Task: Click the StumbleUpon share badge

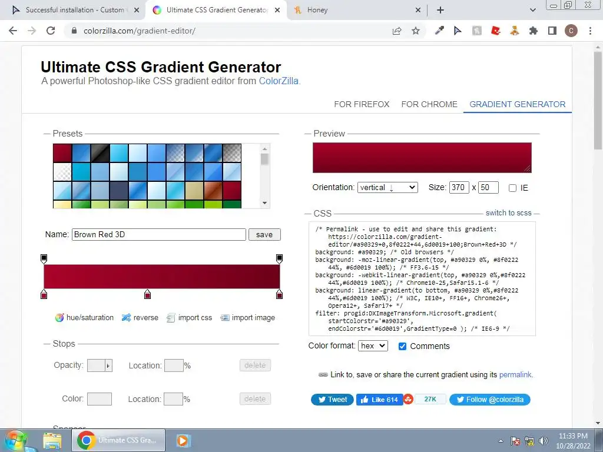Action: coord(409,400)
